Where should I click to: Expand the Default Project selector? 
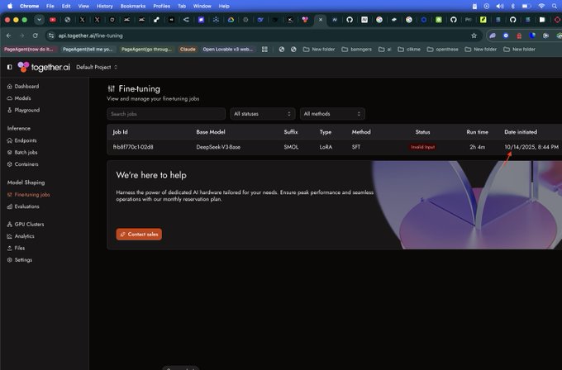tap(97, 67)
